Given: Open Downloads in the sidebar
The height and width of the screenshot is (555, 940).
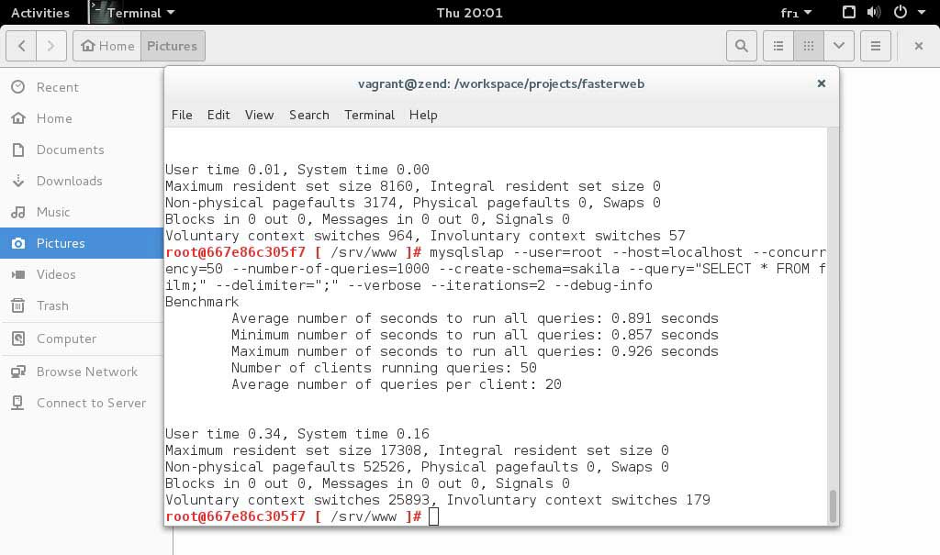Looking at the screenshot, I should tap(82, 181).
